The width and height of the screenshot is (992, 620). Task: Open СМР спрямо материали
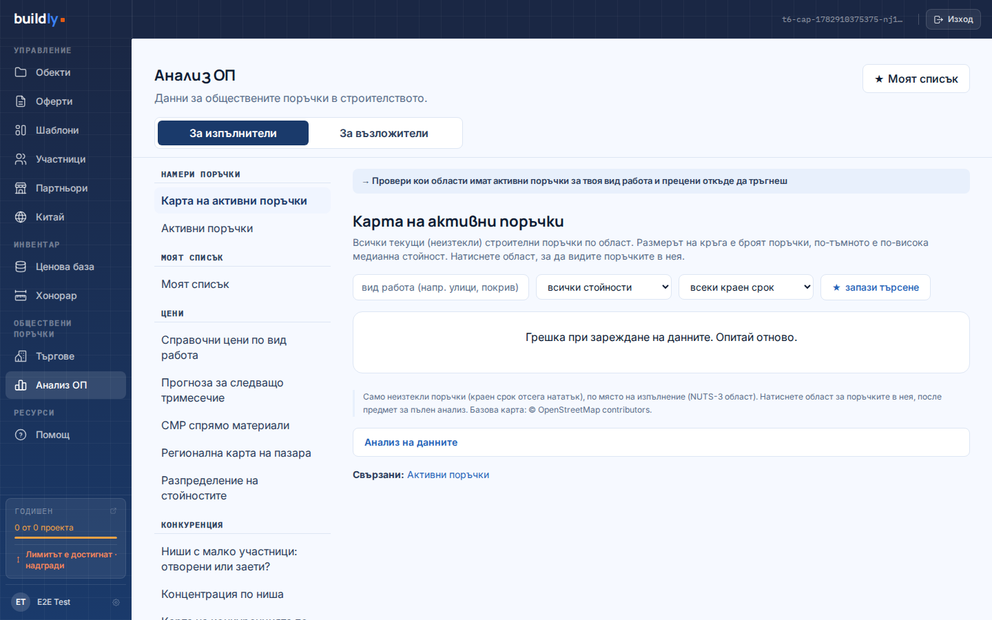242,425
